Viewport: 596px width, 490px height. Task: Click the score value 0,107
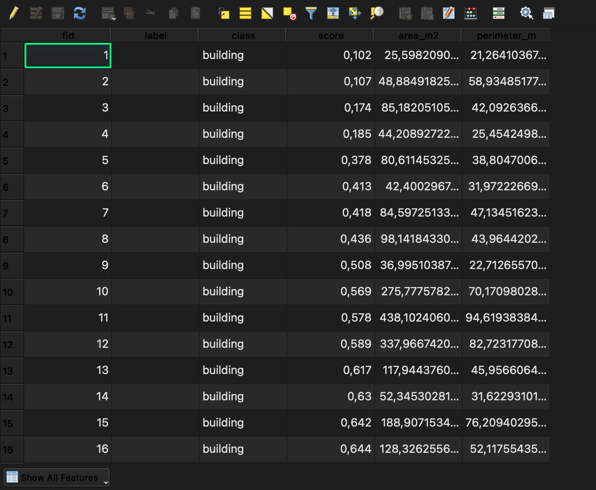tap(330, 81)
